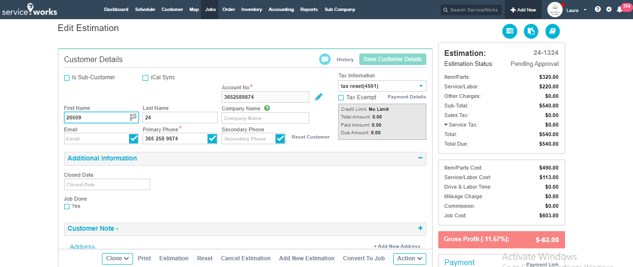Click the Closed Date input field
The height and width of the screenshot is (267, 633).
point(107,184)
